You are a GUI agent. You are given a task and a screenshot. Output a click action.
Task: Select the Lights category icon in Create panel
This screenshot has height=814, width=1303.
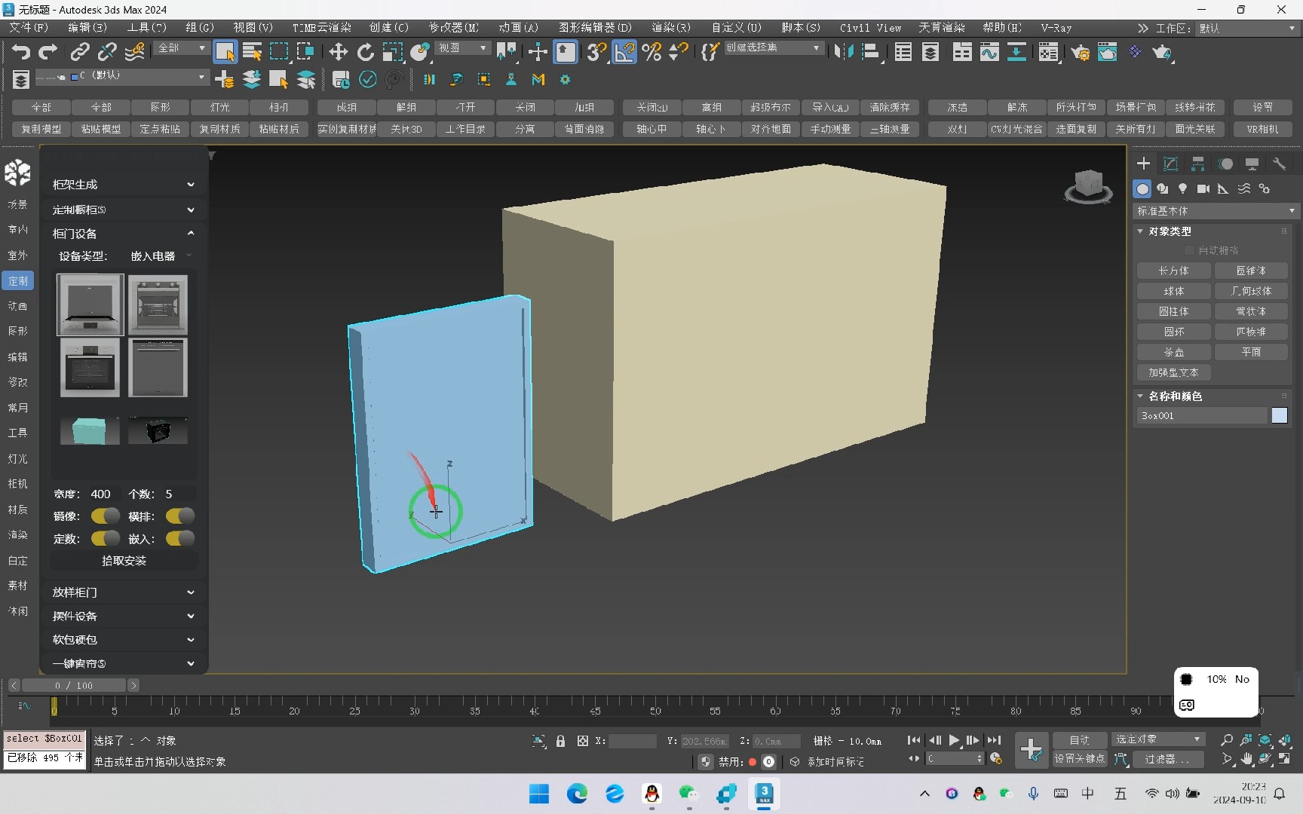1182,189
